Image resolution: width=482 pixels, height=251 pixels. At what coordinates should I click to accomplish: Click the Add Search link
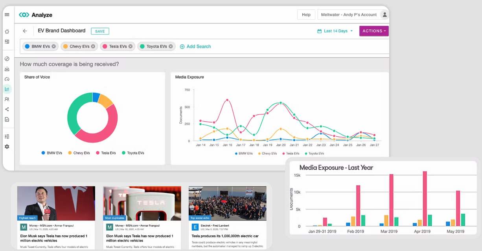[199, 46]
